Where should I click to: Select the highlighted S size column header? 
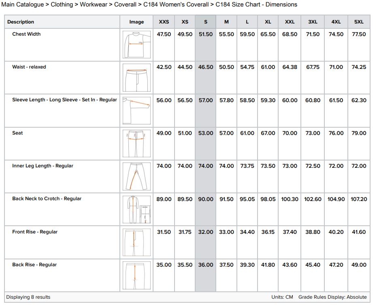pyautogui.click(x=206, y=22)
